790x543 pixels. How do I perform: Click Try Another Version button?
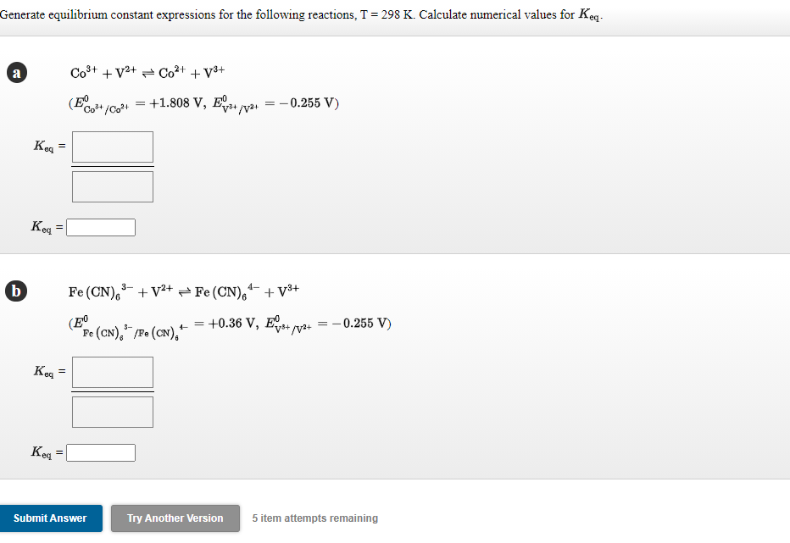[x=175, y=518]
